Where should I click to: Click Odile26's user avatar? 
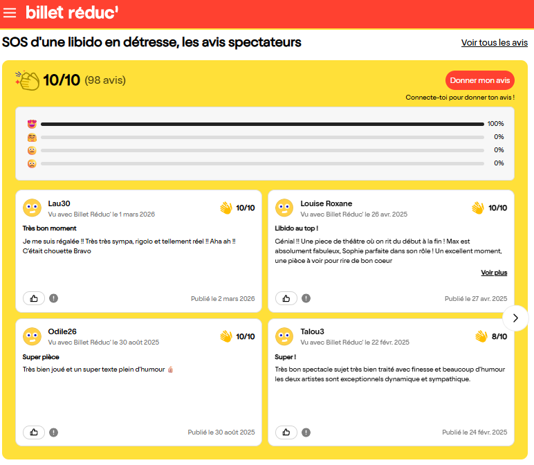(32, 336)
